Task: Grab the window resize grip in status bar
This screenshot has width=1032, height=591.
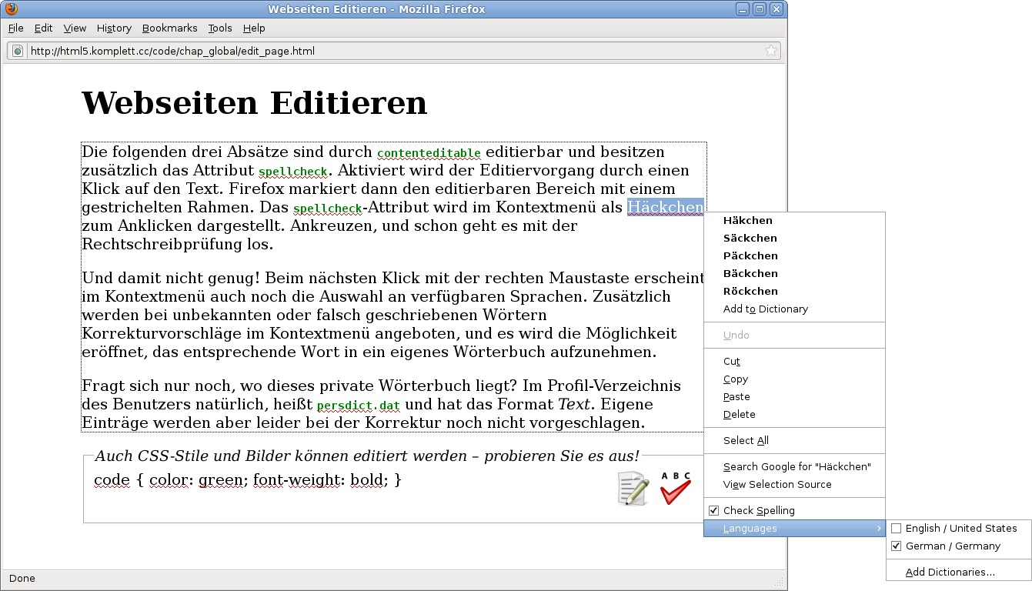Action: click(779, 583)
